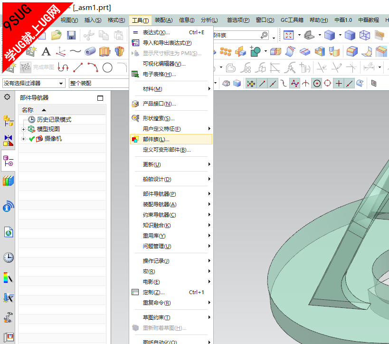Select the text A tool icon
This screenshot has width=389, height=344.
pyautogui.click(x=46, y=52)
